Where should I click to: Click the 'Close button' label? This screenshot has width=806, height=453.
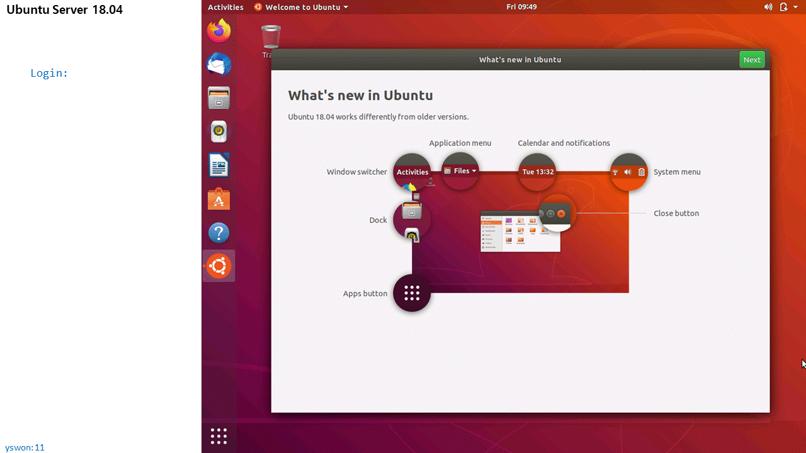click(x=676, y=213)
